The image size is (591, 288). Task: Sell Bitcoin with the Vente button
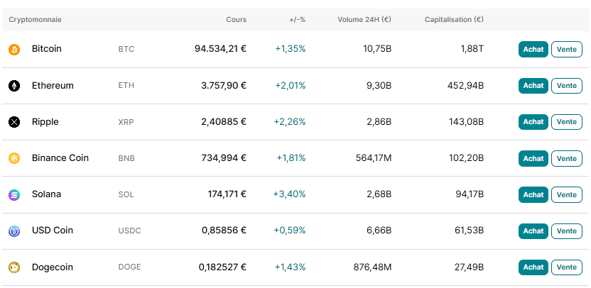pyautogui.click(x=567, y=50)
